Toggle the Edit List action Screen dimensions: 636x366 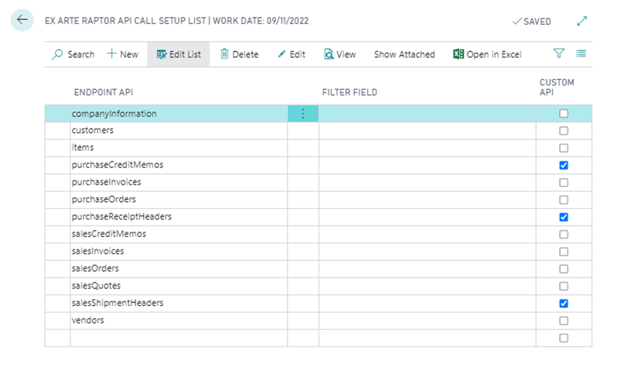click(x=179, y=54)
